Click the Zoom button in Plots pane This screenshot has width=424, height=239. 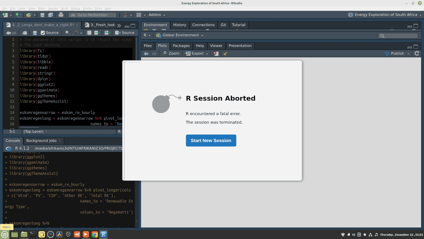[x=171, y=53]
